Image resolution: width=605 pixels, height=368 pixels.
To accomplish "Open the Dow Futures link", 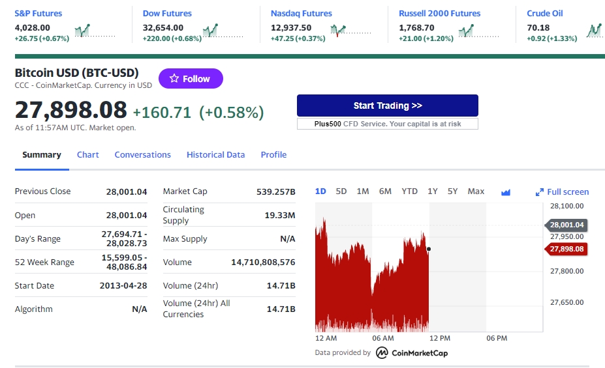I will 167,14.
